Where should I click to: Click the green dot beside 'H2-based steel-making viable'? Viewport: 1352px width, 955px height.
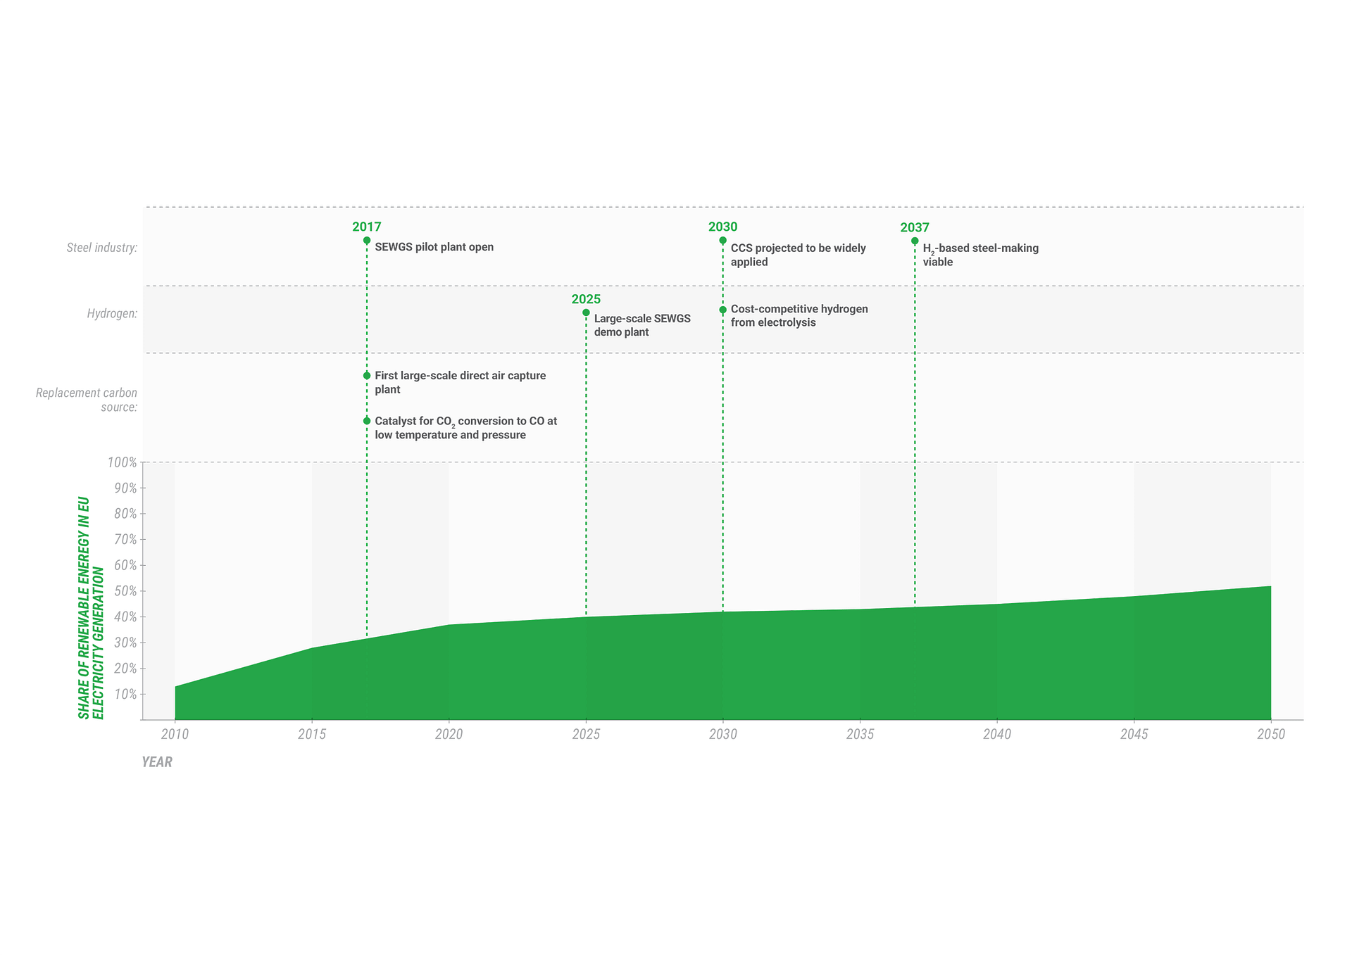tap(915, 241)
